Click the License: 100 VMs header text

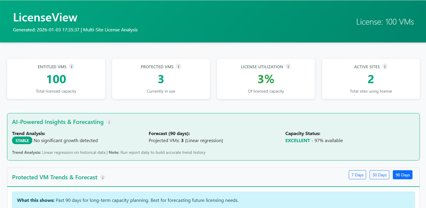[385, 22]
